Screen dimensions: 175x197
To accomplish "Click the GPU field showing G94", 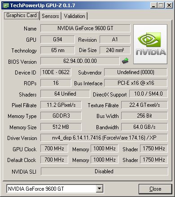I will coord(57,39).
